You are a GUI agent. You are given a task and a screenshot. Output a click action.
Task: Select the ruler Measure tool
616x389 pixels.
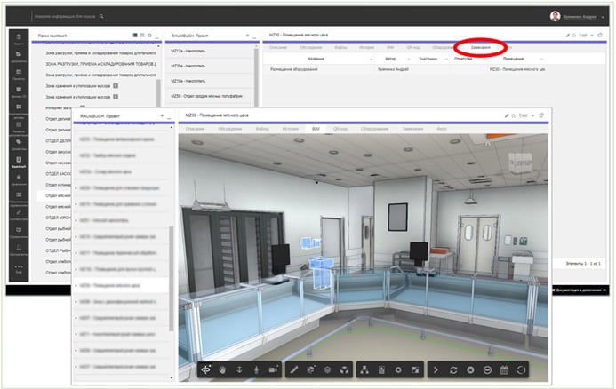point(294,369)
